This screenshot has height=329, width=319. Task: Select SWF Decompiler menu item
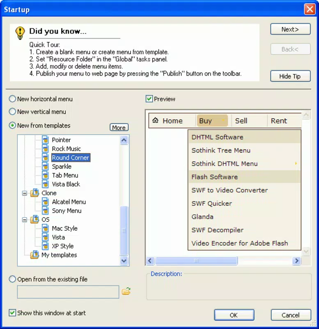coord(244,230)
